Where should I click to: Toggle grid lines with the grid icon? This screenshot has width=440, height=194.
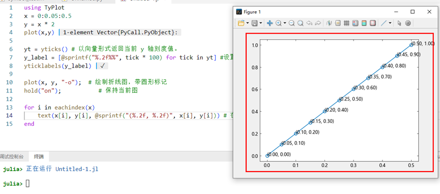(346, 23)
